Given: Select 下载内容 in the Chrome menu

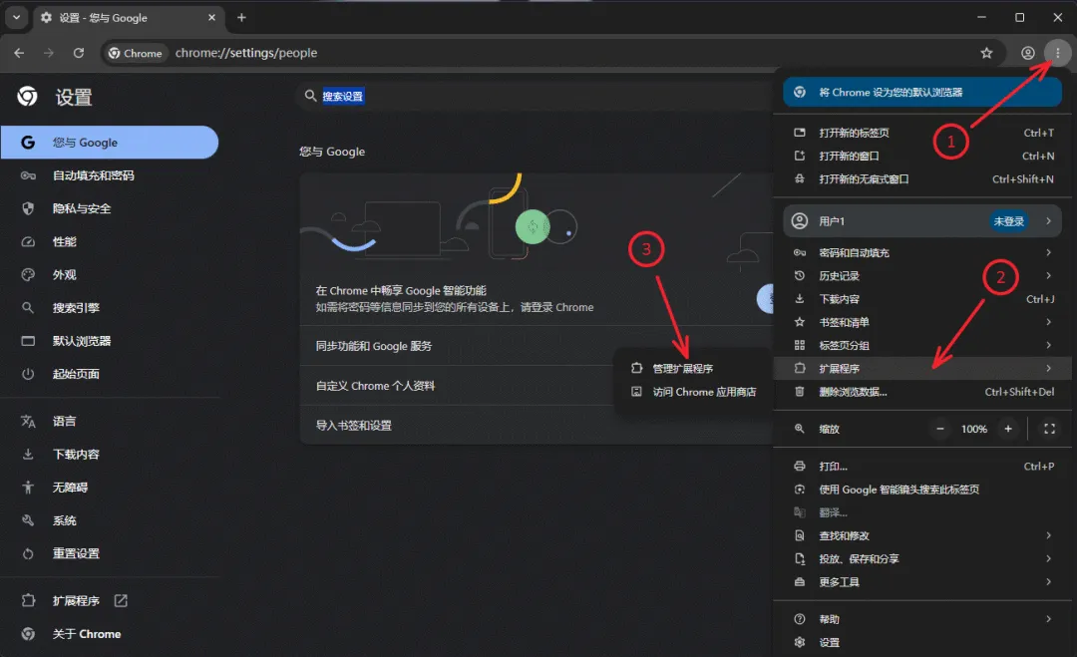Looking at the screenshot, I should [x=922, y=299].
